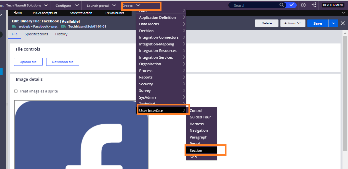Click the Delete button
The width and height of the screenshot is (348, 169).
click(266, 23)
